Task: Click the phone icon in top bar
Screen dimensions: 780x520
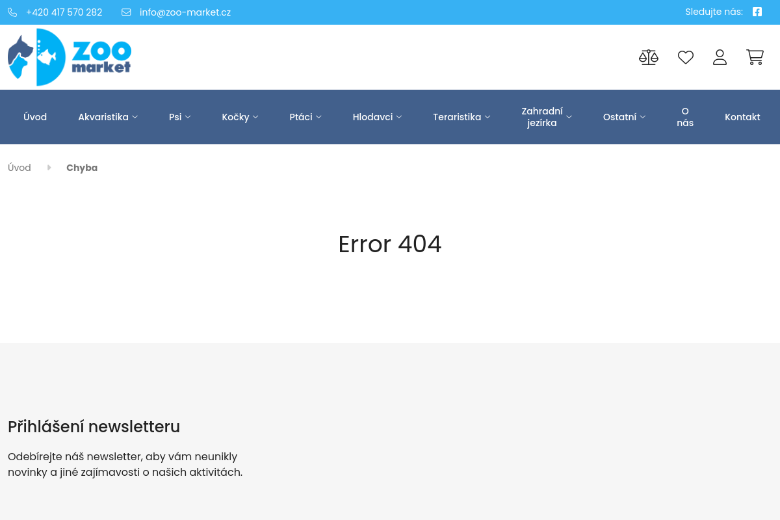Action: click(12, 12)
